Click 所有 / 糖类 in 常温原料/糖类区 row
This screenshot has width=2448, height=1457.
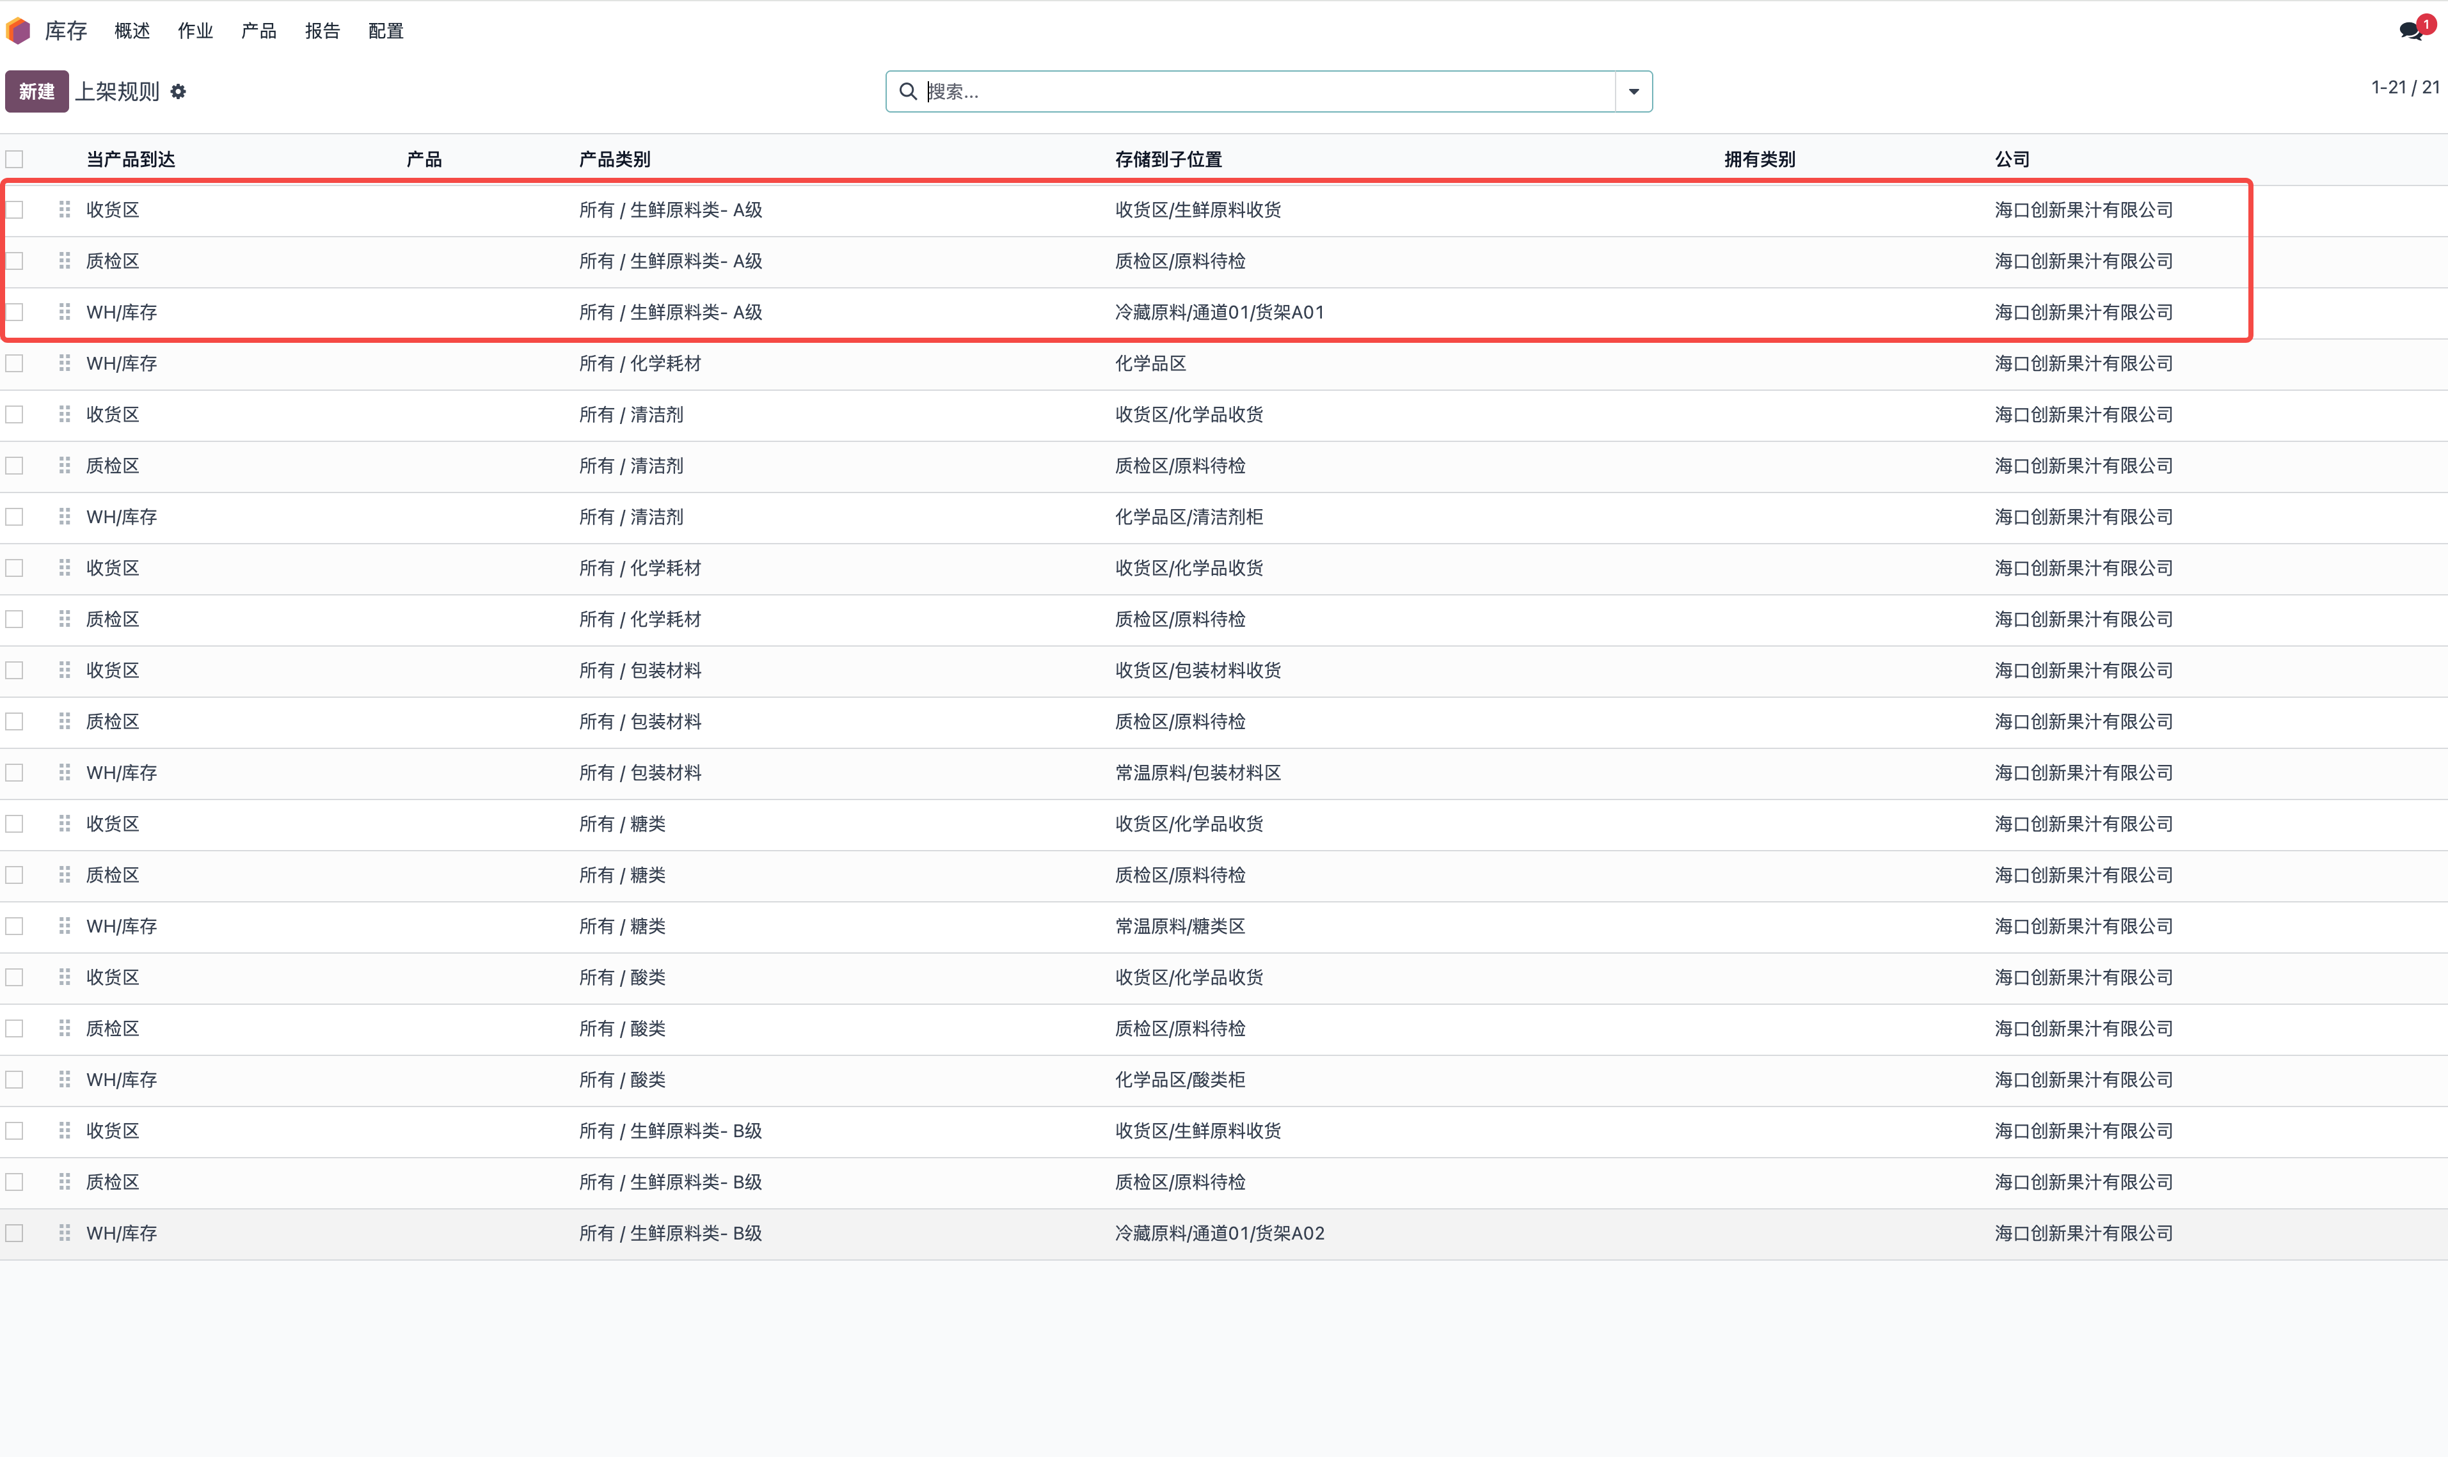pos(623,926)
